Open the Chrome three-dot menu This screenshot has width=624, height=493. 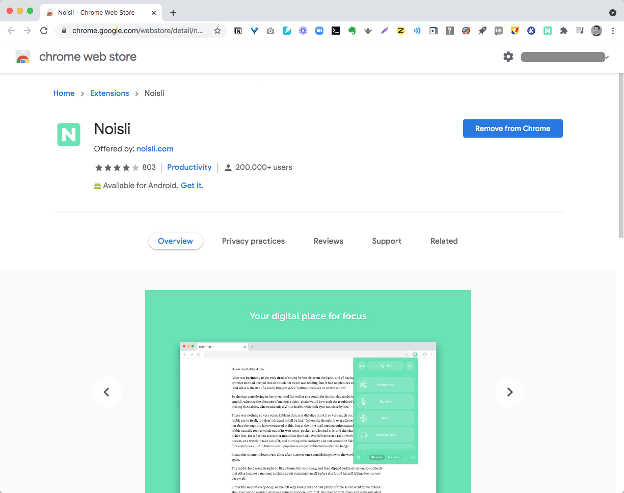pyautogui.click(x=613, y=31)
